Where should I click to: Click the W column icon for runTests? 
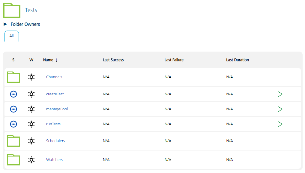pos(31,124)
